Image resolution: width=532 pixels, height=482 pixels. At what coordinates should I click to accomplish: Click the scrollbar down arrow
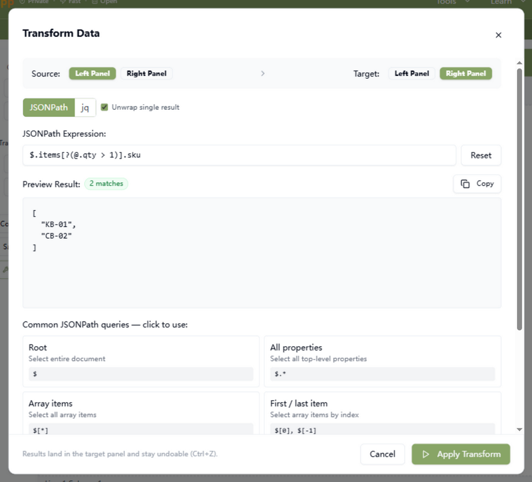pos(519,430)
